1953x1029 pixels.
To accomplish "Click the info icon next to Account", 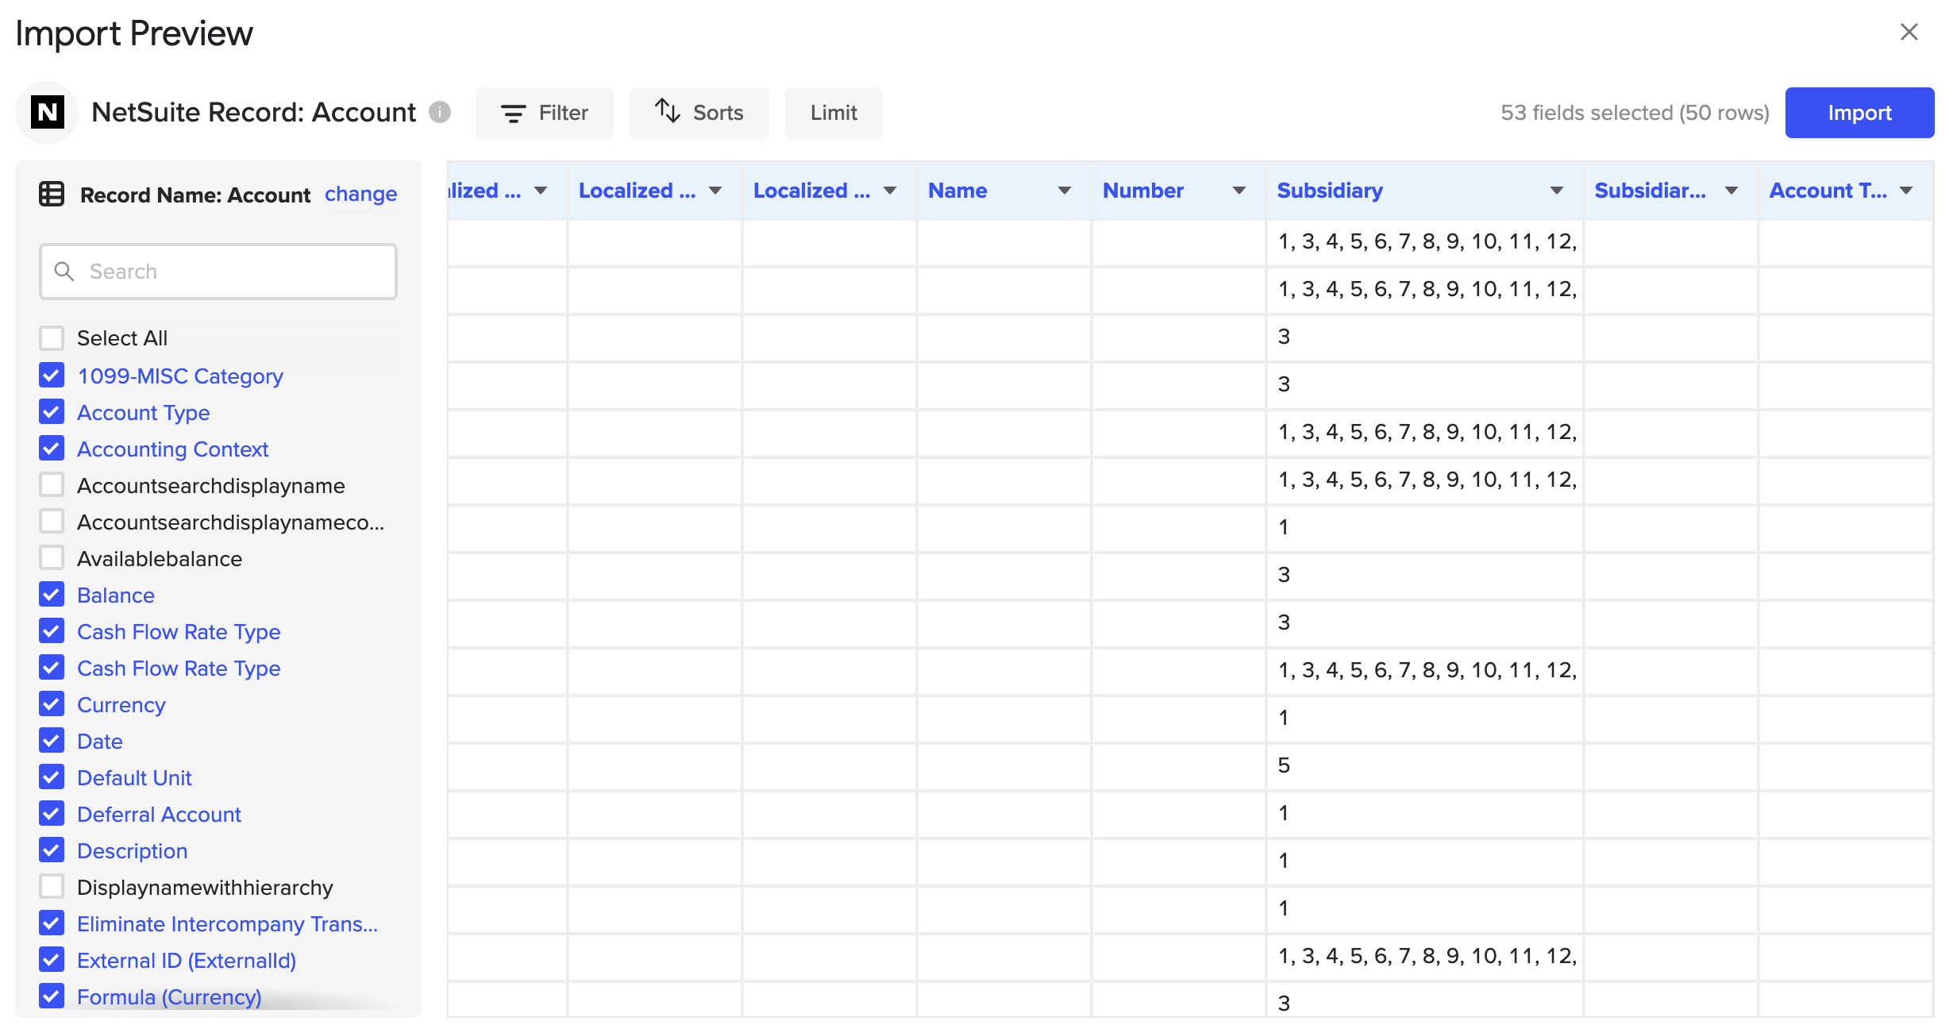I will 440,112.
